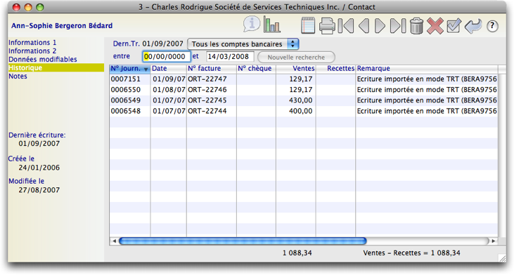Go to the previous record
Viewport: 514px width, 275px height.
coord(364,26)
